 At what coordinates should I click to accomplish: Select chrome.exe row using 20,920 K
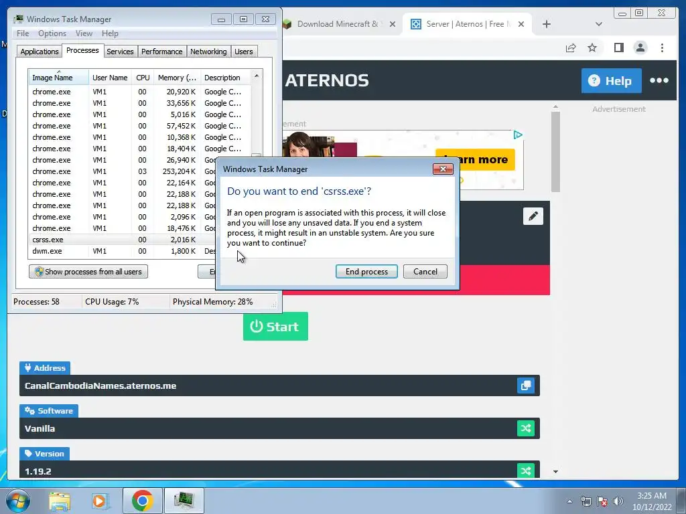(x=140, y=92)
